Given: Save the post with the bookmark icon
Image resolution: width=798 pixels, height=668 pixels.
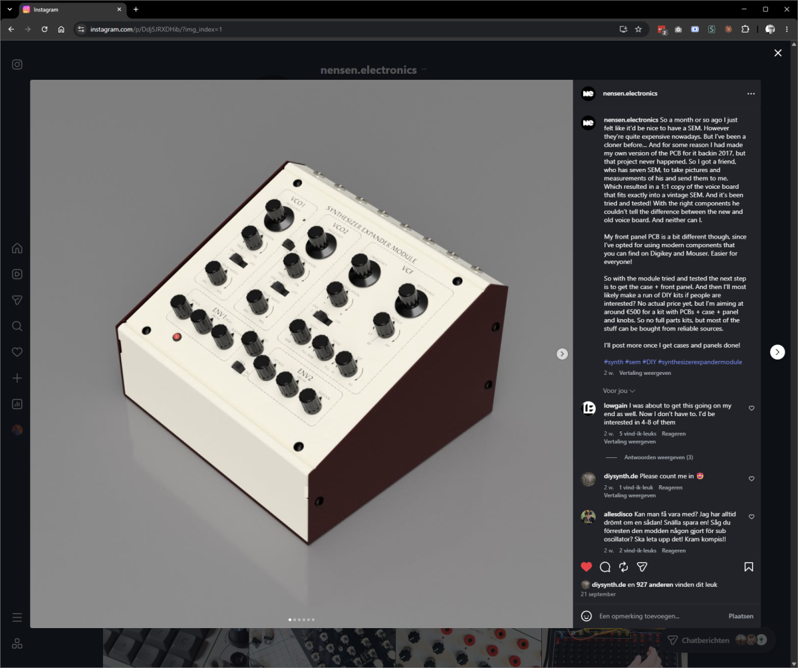Looking at the screenshot, I should tap(749, 567).
